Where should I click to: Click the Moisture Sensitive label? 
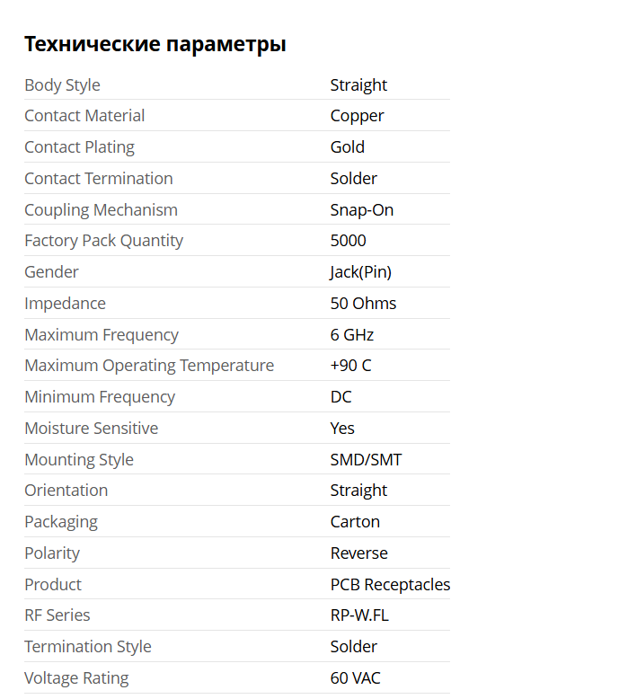91,429
